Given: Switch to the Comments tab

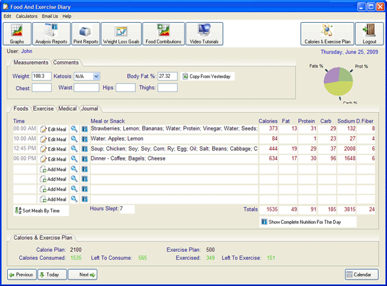Looking at the screenshot, I should click(x=66, y=63).
